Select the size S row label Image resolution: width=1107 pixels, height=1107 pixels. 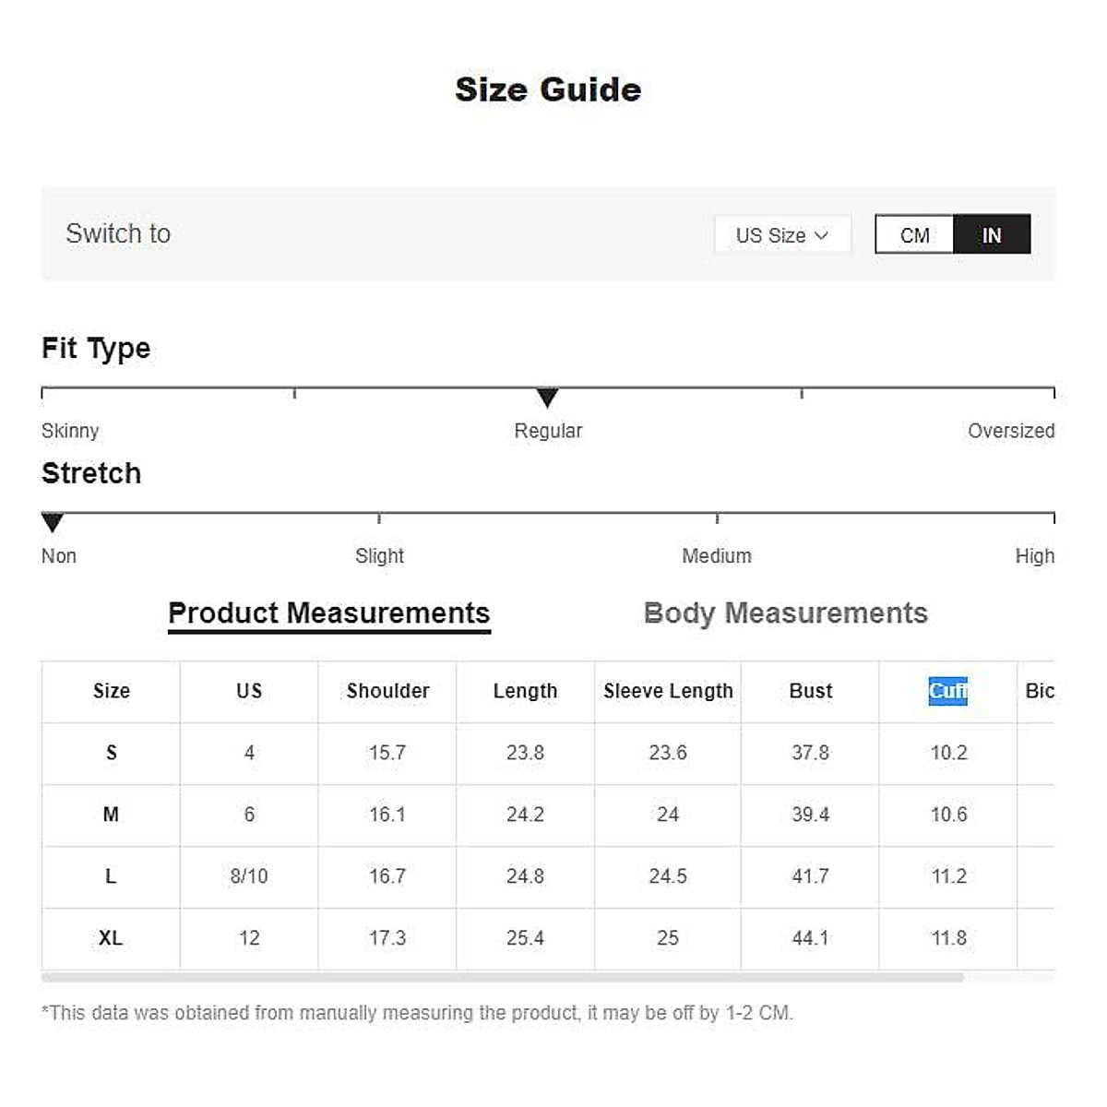[x=111, y=753]
